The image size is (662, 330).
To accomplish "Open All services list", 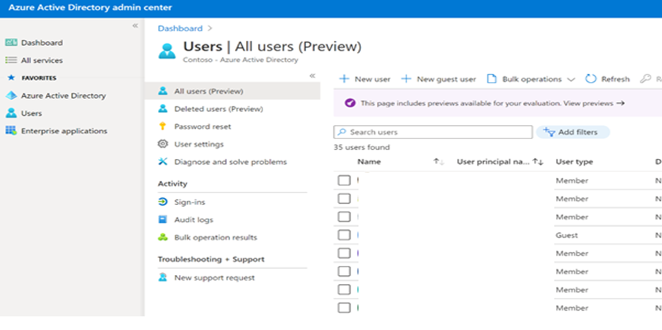I will 41,60.
